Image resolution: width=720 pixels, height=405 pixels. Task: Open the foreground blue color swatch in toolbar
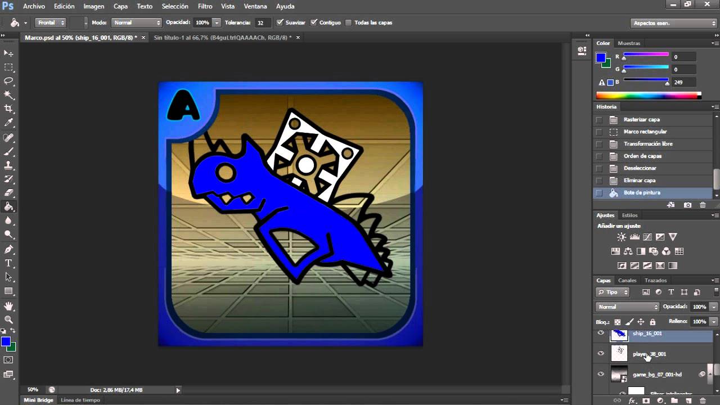(x=6, y=341)
